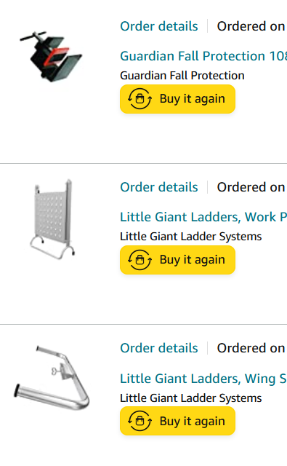Click Little Giant Ladder Systems under the Work Platform title
This screenshot has width=287, height=466.
click(x=190, y=237)
